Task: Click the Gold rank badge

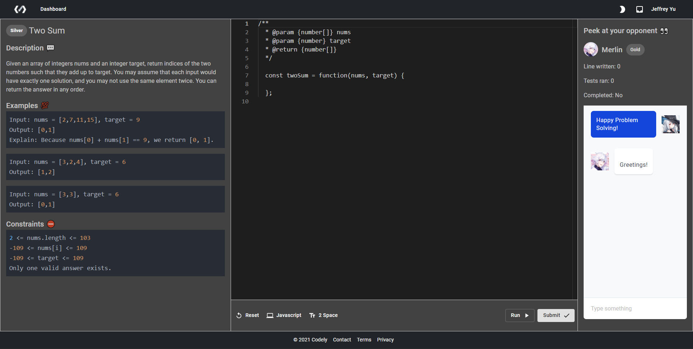Action: pos(635,50)
